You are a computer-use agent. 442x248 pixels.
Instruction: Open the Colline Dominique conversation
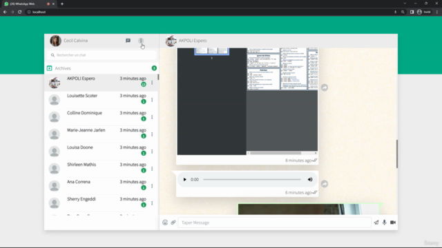click(x=102, y=117)
